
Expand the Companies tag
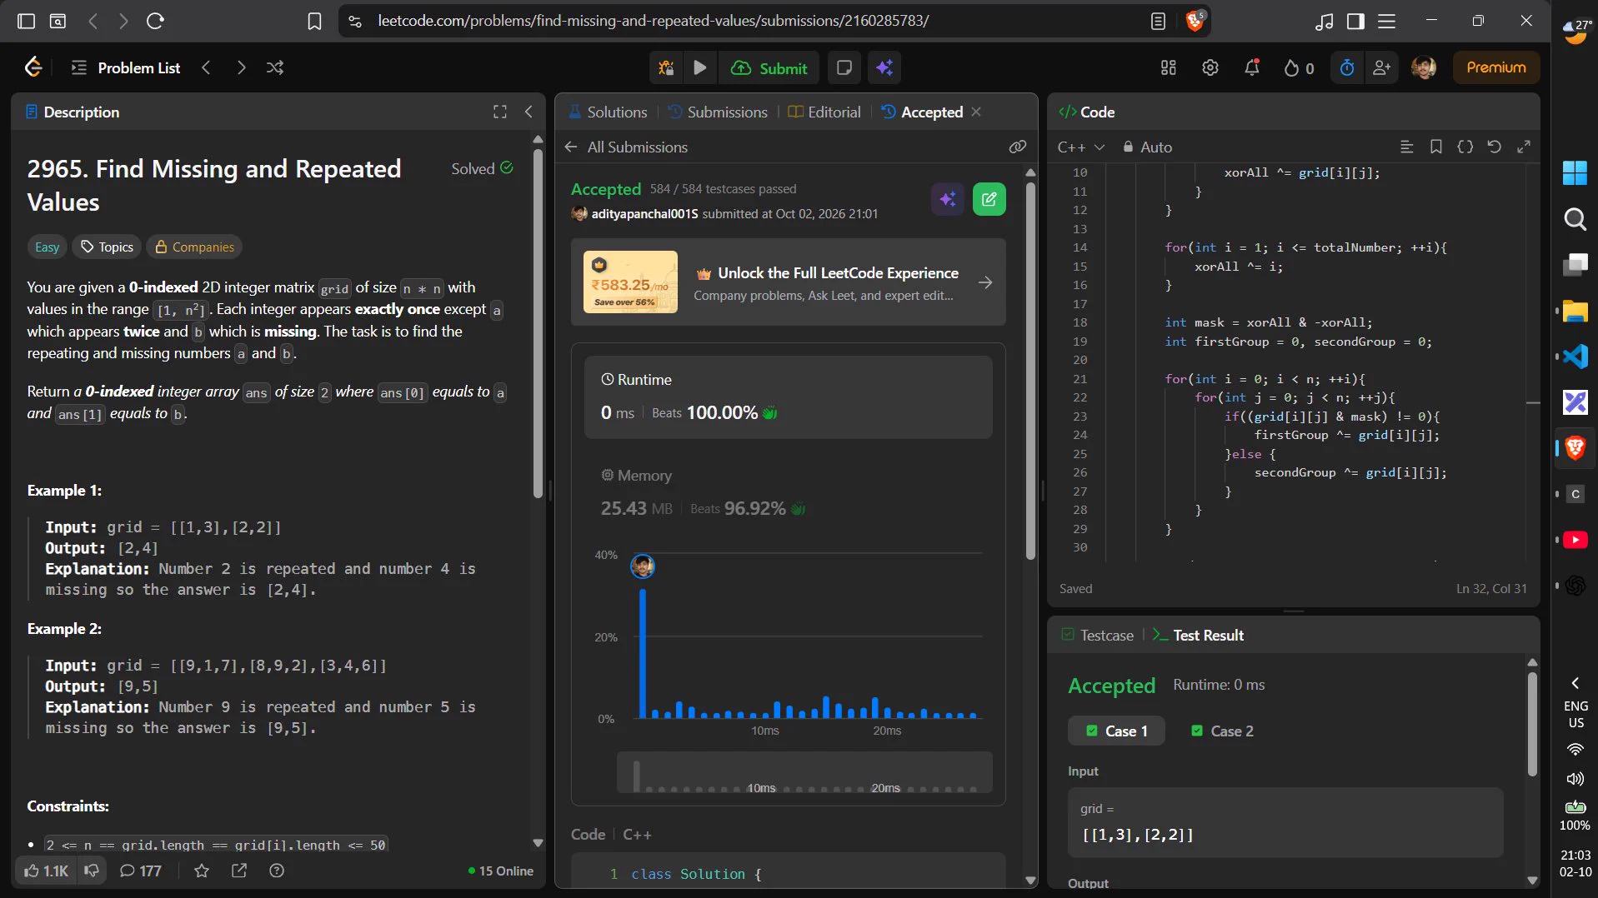[x=195, y=247]
